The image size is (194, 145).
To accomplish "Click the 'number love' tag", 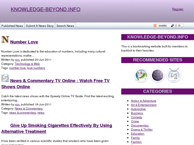I will (x=17, y=68).
